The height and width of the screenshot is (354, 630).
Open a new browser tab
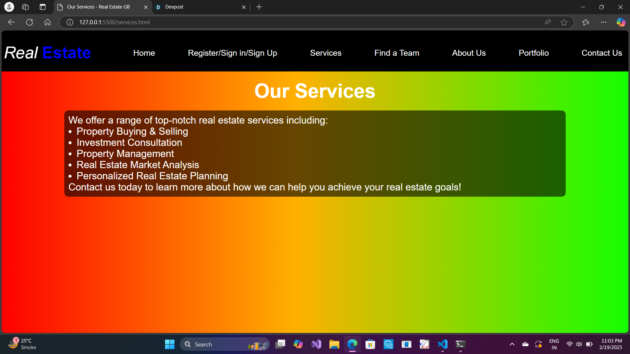(x=259, y=7)
